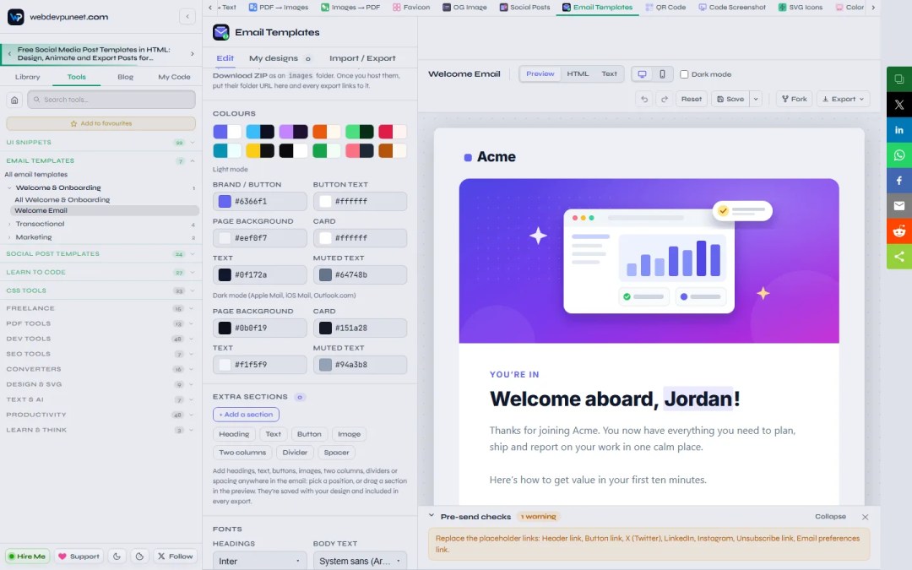Click the Fork button
This screenshot has width=912, height=570.
tap(794, 99)
